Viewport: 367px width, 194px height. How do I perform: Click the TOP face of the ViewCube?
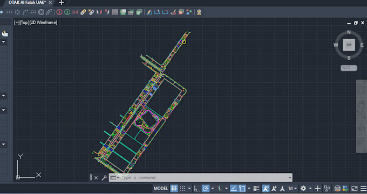349,45
